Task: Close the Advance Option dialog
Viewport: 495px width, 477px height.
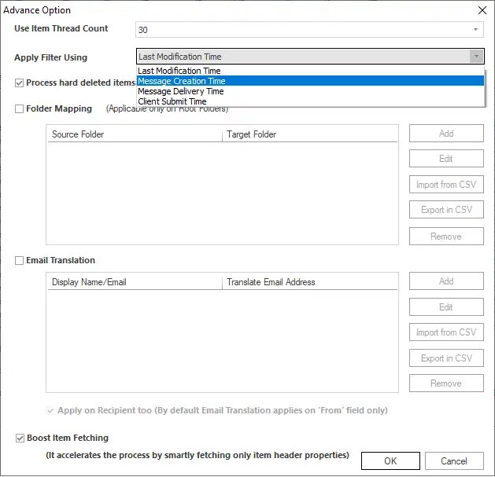Action: click(482, 10)
